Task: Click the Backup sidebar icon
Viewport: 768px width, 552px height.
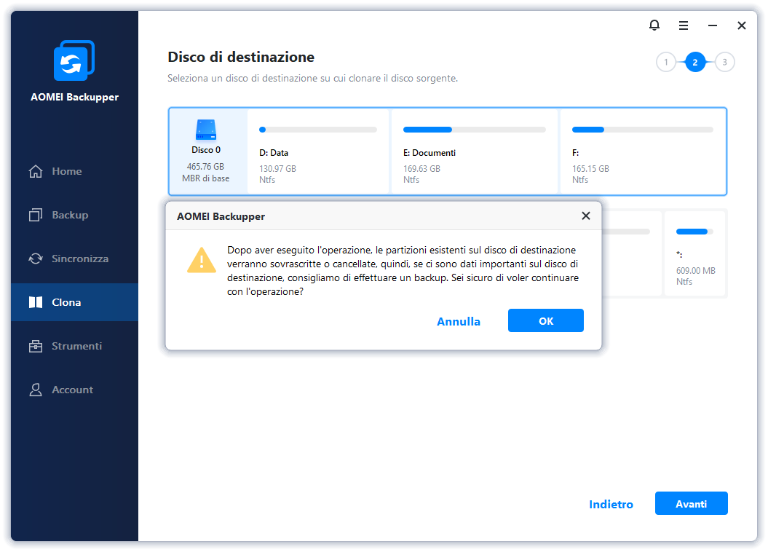Action: (36, 215)
